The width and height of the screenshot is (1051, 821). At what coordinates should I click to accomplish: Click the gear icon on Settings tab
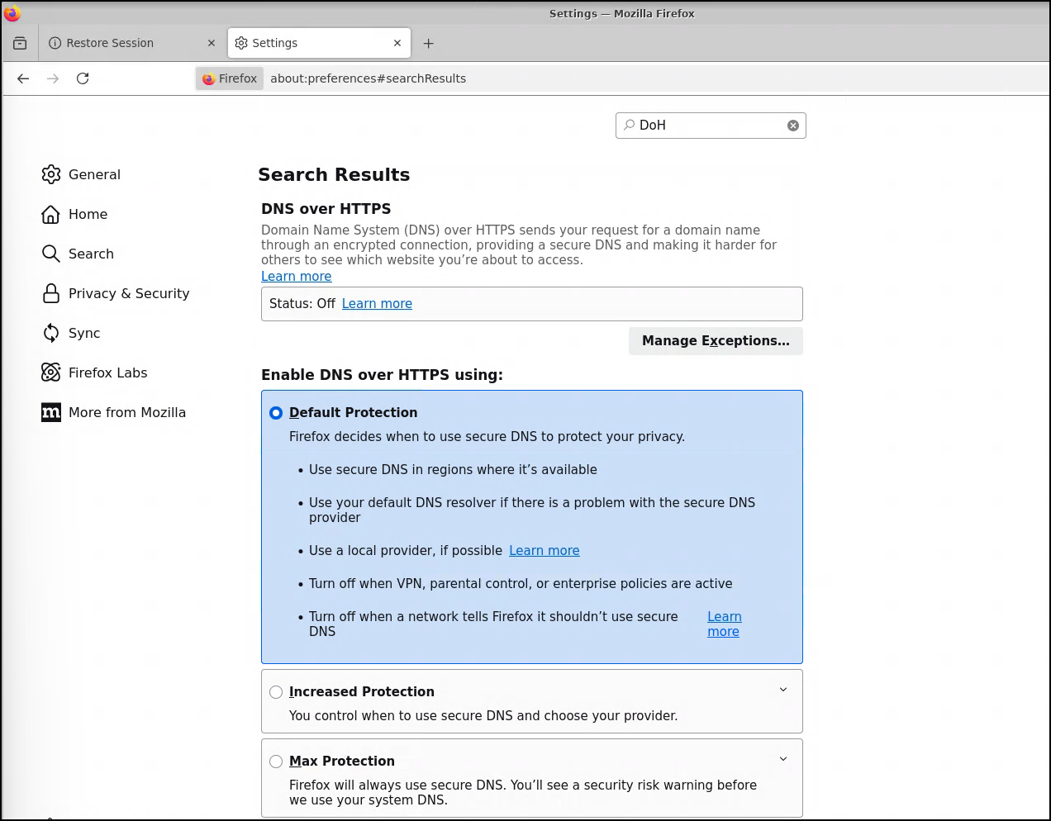pyautogui.click(x=241, y=43)
